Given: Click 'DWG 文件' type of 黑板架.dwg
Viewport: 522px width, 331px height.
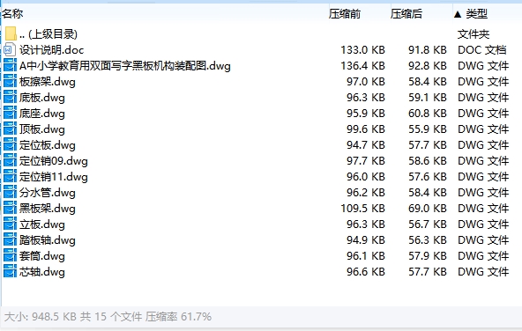Looking at the screenshot, I should click(483, 209).
